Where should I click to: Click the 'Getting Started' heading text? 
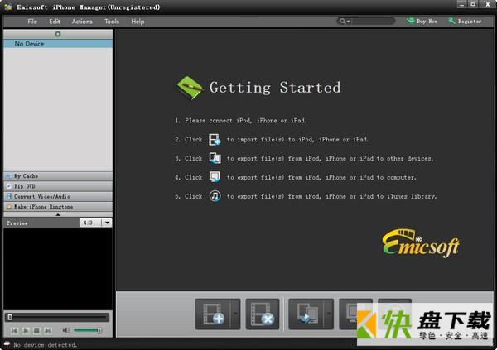(275, 88)
